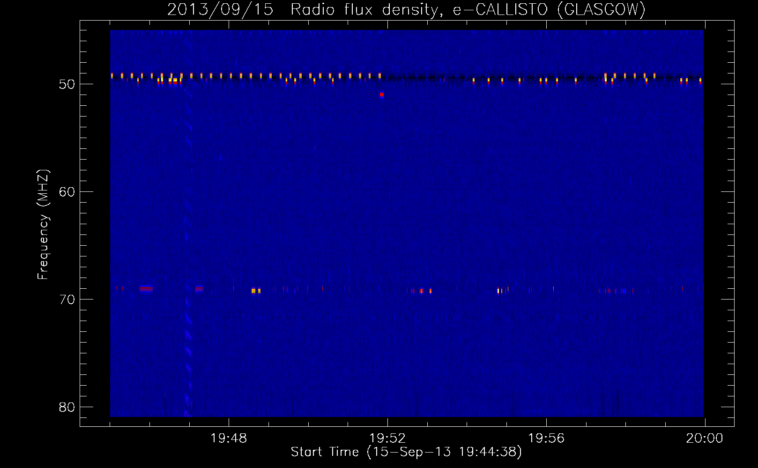
Task: Click the wide red interference bar near 69 MHz
Action: pos(146,288)
